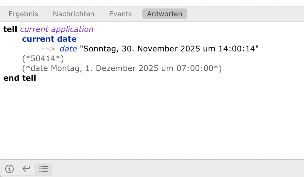The height and width of the screenshot is (177, 304).
Task: Show the script description info icon
Action: (10, 169)
